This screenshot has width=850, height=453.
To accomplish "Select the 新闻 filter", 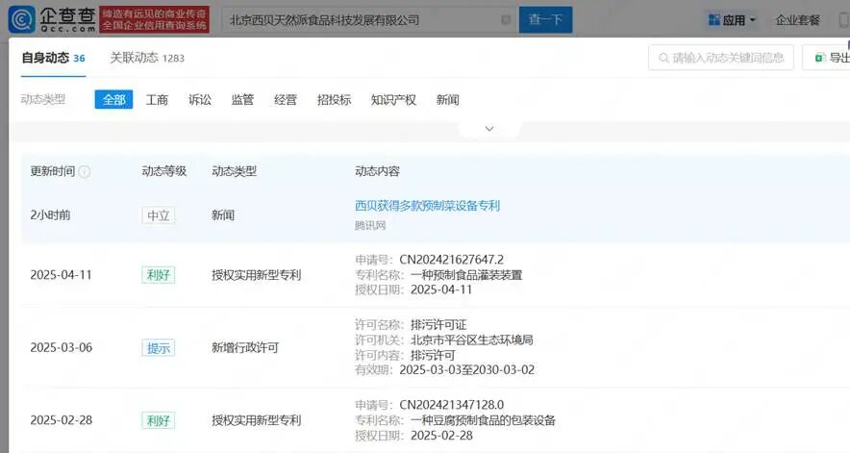I will [448, 100].
